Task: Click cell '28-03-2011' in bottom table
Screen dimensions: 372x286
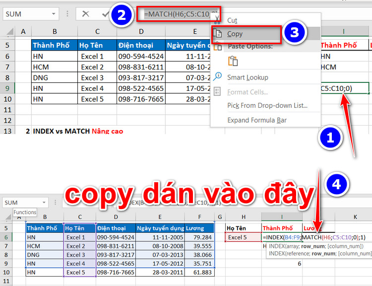Action: tap(160, 272)
